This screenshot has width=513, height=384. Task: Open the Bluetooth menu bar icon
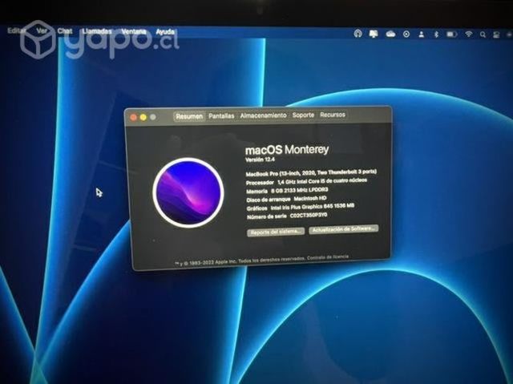click(436, 34)
